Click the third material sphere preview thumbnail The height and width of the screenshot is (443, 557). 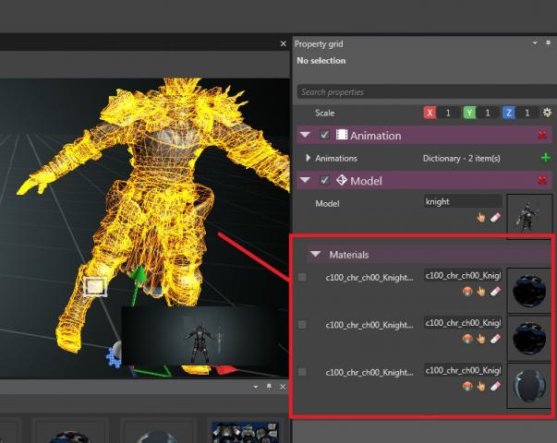(x=529, y=385)
